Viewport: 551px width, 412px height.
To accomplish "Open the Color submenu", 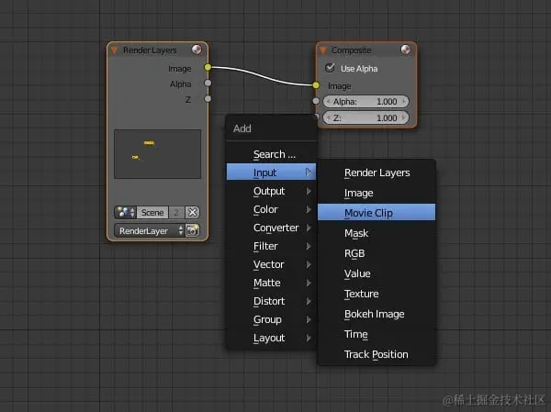I will (271, 209).
